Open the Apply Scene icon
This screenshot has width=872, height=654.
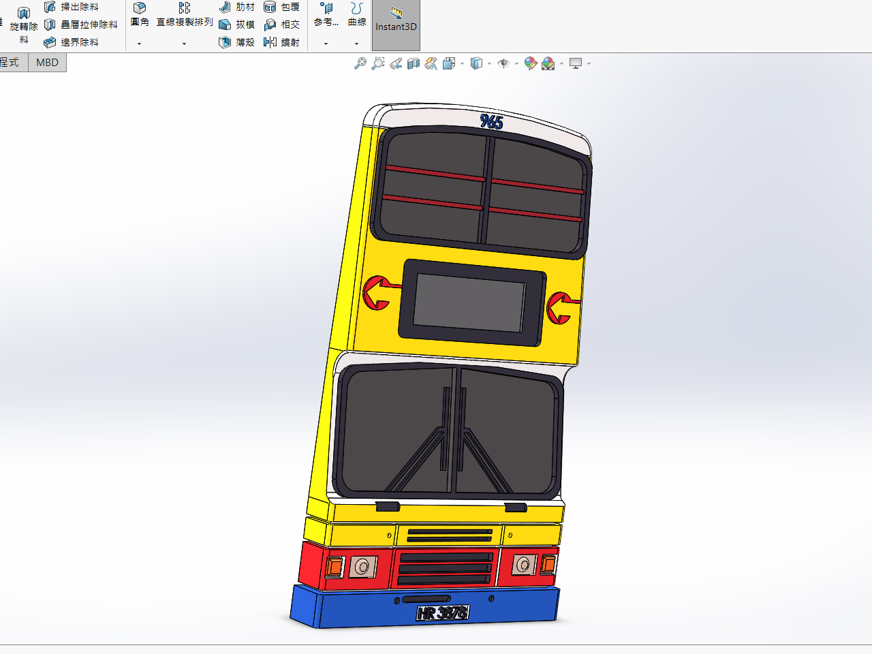point(548,63)
